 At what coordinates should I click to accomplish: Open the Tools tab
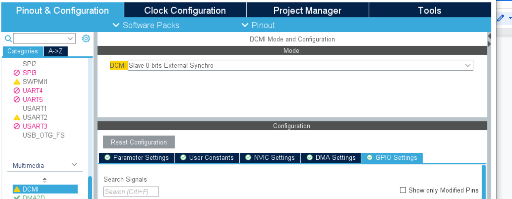point(430,10)
